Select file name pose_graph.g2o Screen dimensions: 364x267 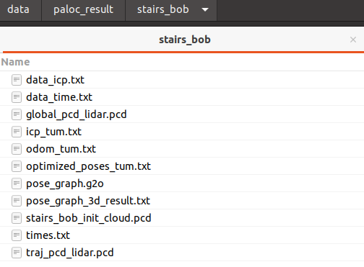(65, 184)
